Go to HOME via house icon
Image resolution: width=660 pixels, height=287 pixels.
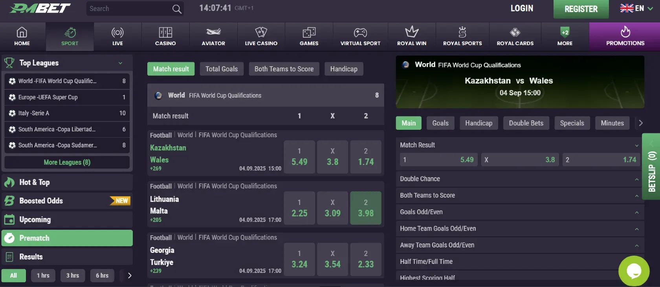click(22, 32)
